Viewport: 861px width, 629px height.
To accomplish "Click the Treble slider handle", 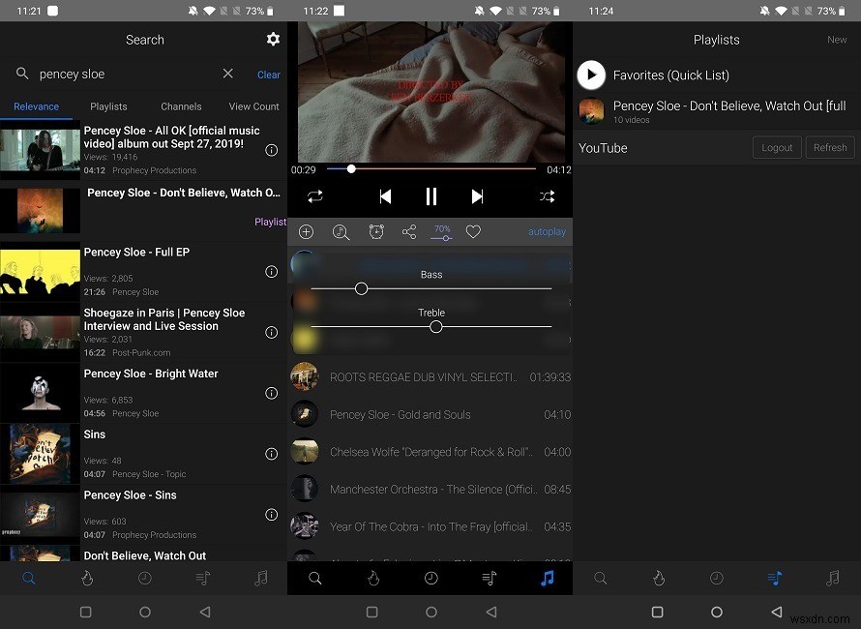I will [x=436, y=327].
